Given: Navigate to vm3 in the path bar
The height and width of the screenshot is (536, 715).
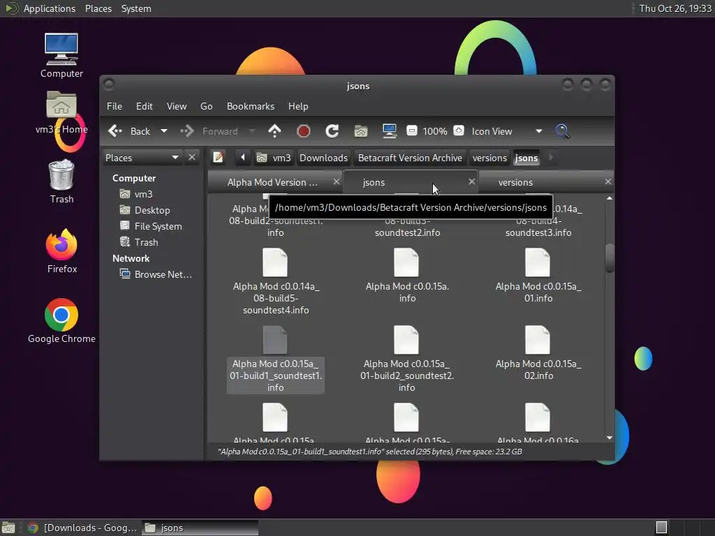Looking at the screenshot, I should [x=274, y=158].
